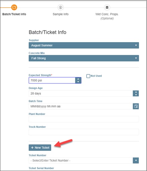This screenshot has height=171, width=147.
Task: Check the Not Used checkbox
Action: [x=88, y=76]
